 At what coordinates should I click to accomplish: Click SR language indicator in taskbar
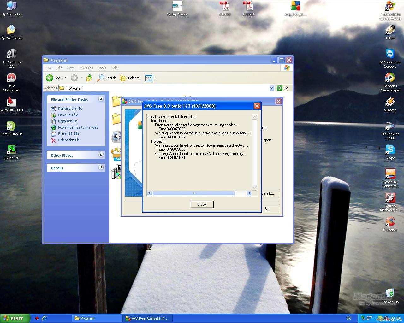(348, 318)
